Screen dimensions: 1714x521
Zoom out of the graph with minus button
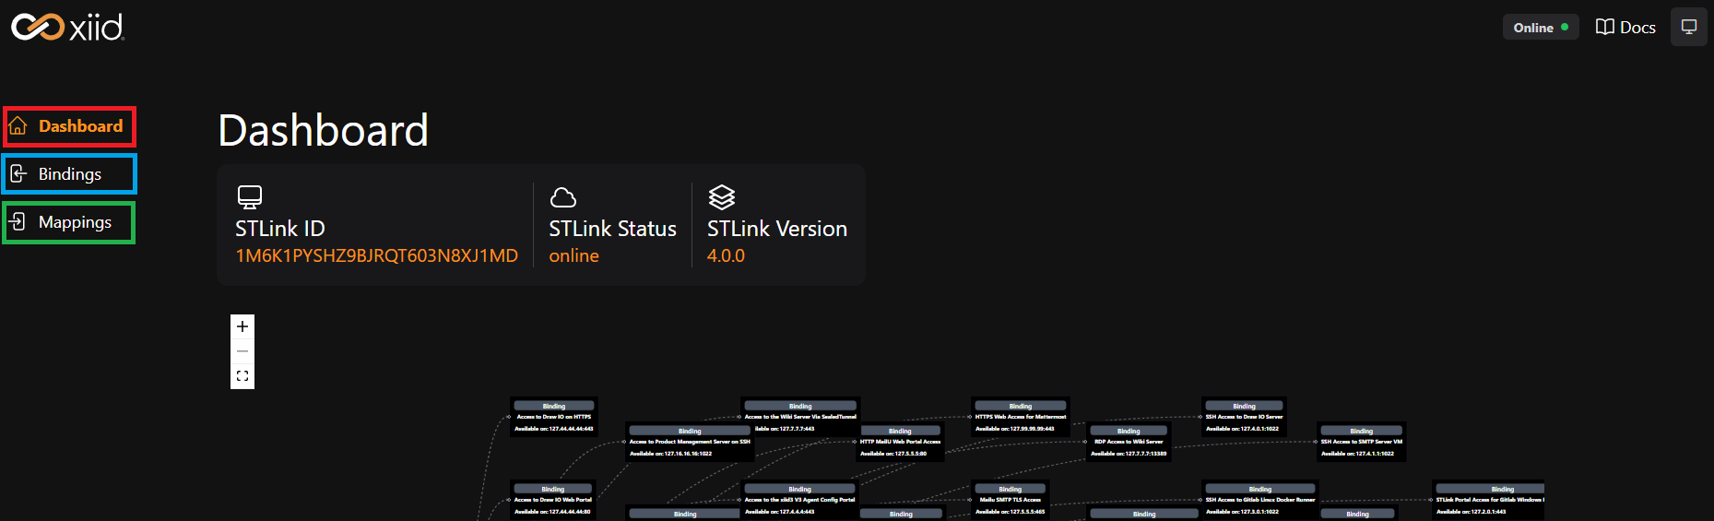click(242, 351)
